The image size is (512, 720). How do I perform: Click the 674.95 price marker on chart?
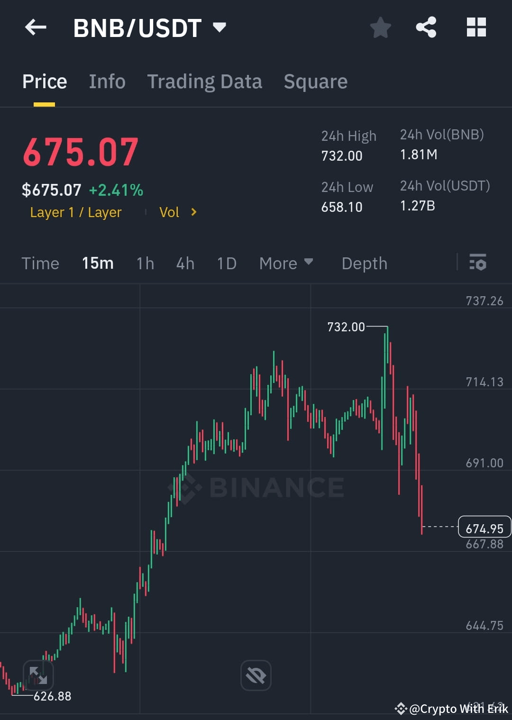pos(484,527)
